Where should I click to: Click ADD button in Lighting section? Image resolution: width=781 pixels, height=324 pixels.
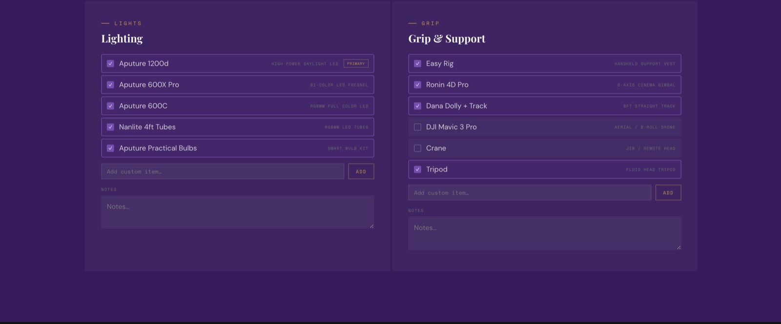coord(361,171)
